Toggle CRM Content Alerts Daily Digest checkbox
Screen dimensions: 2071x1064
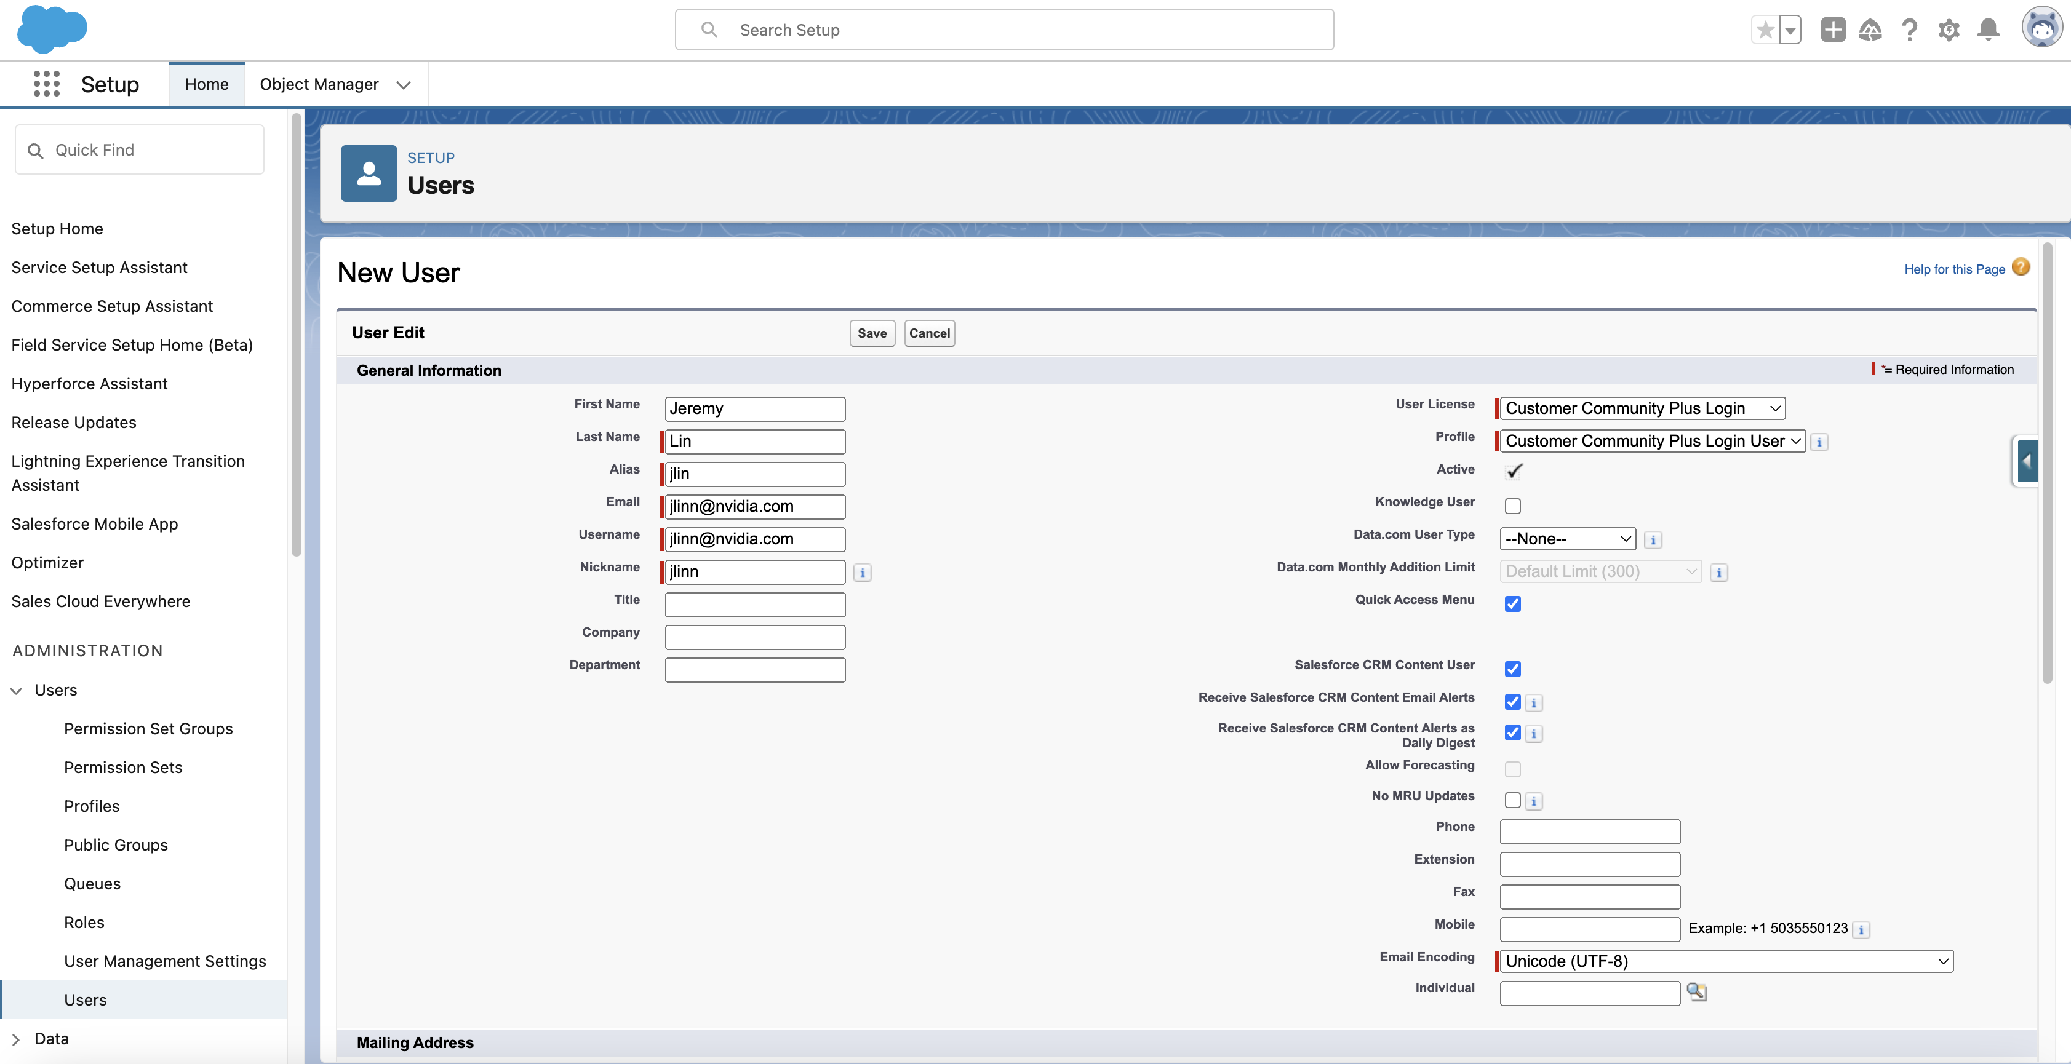coord(1513,732)
